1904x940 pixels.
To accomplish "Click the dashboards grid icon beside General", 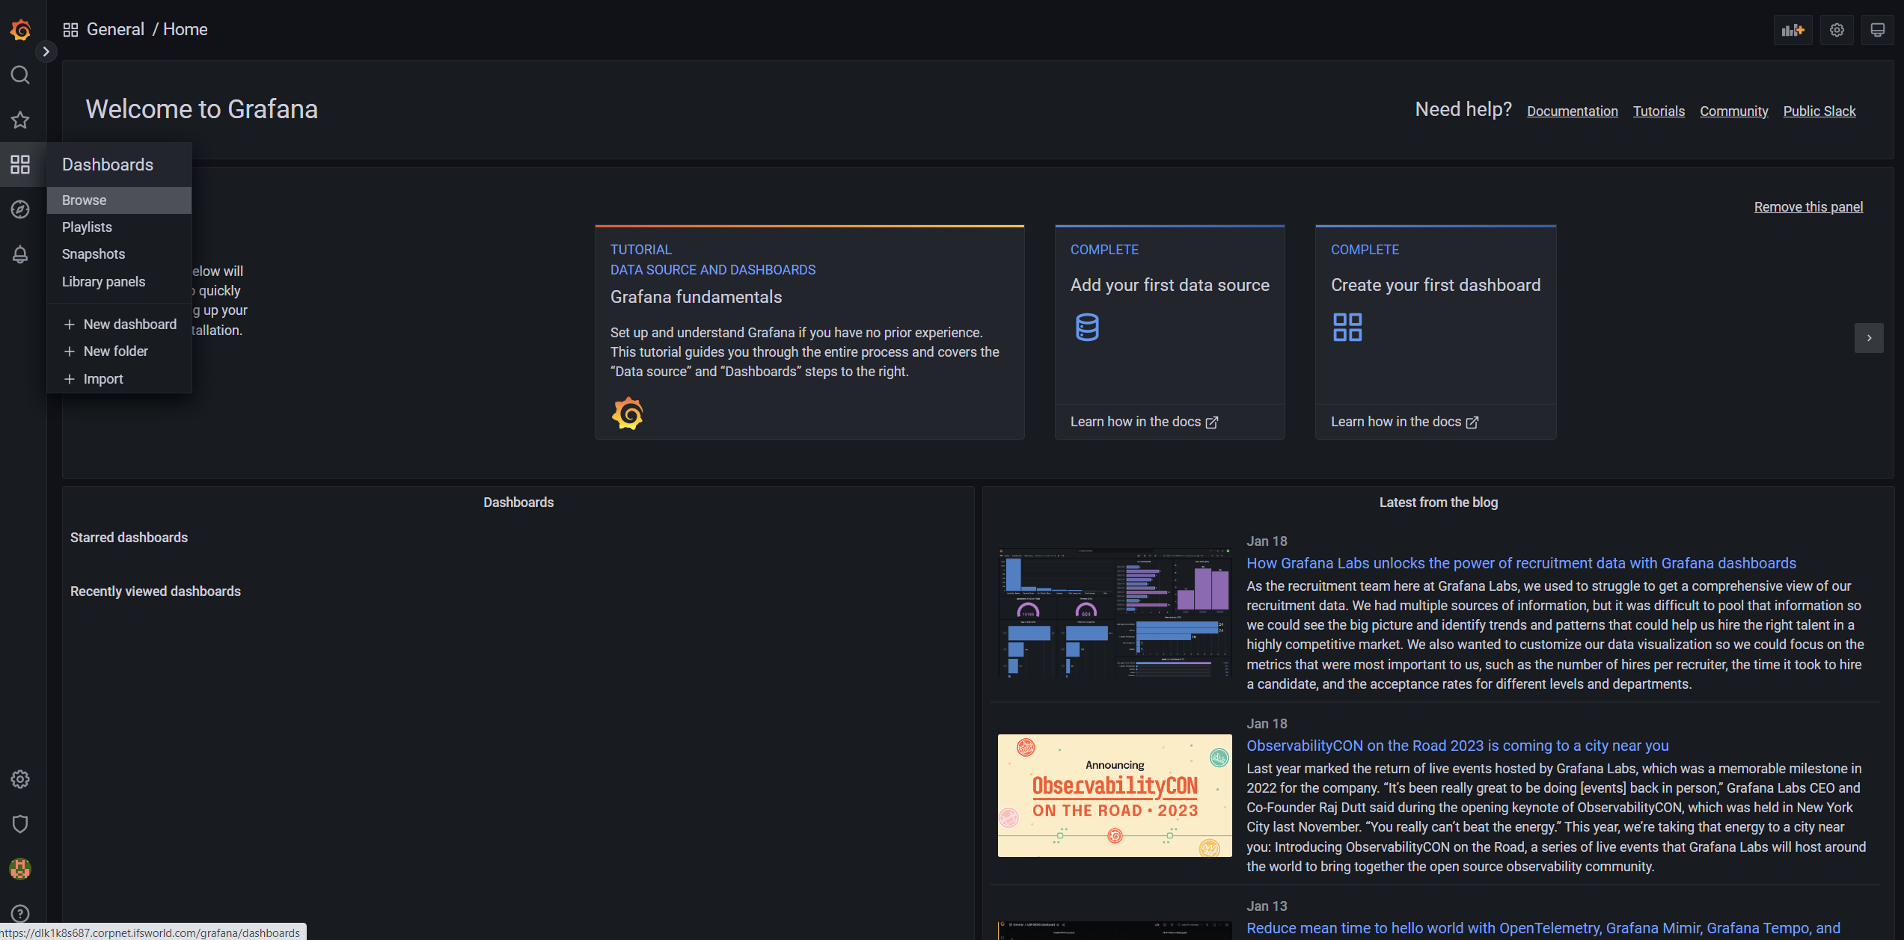I will click(70, 30).
